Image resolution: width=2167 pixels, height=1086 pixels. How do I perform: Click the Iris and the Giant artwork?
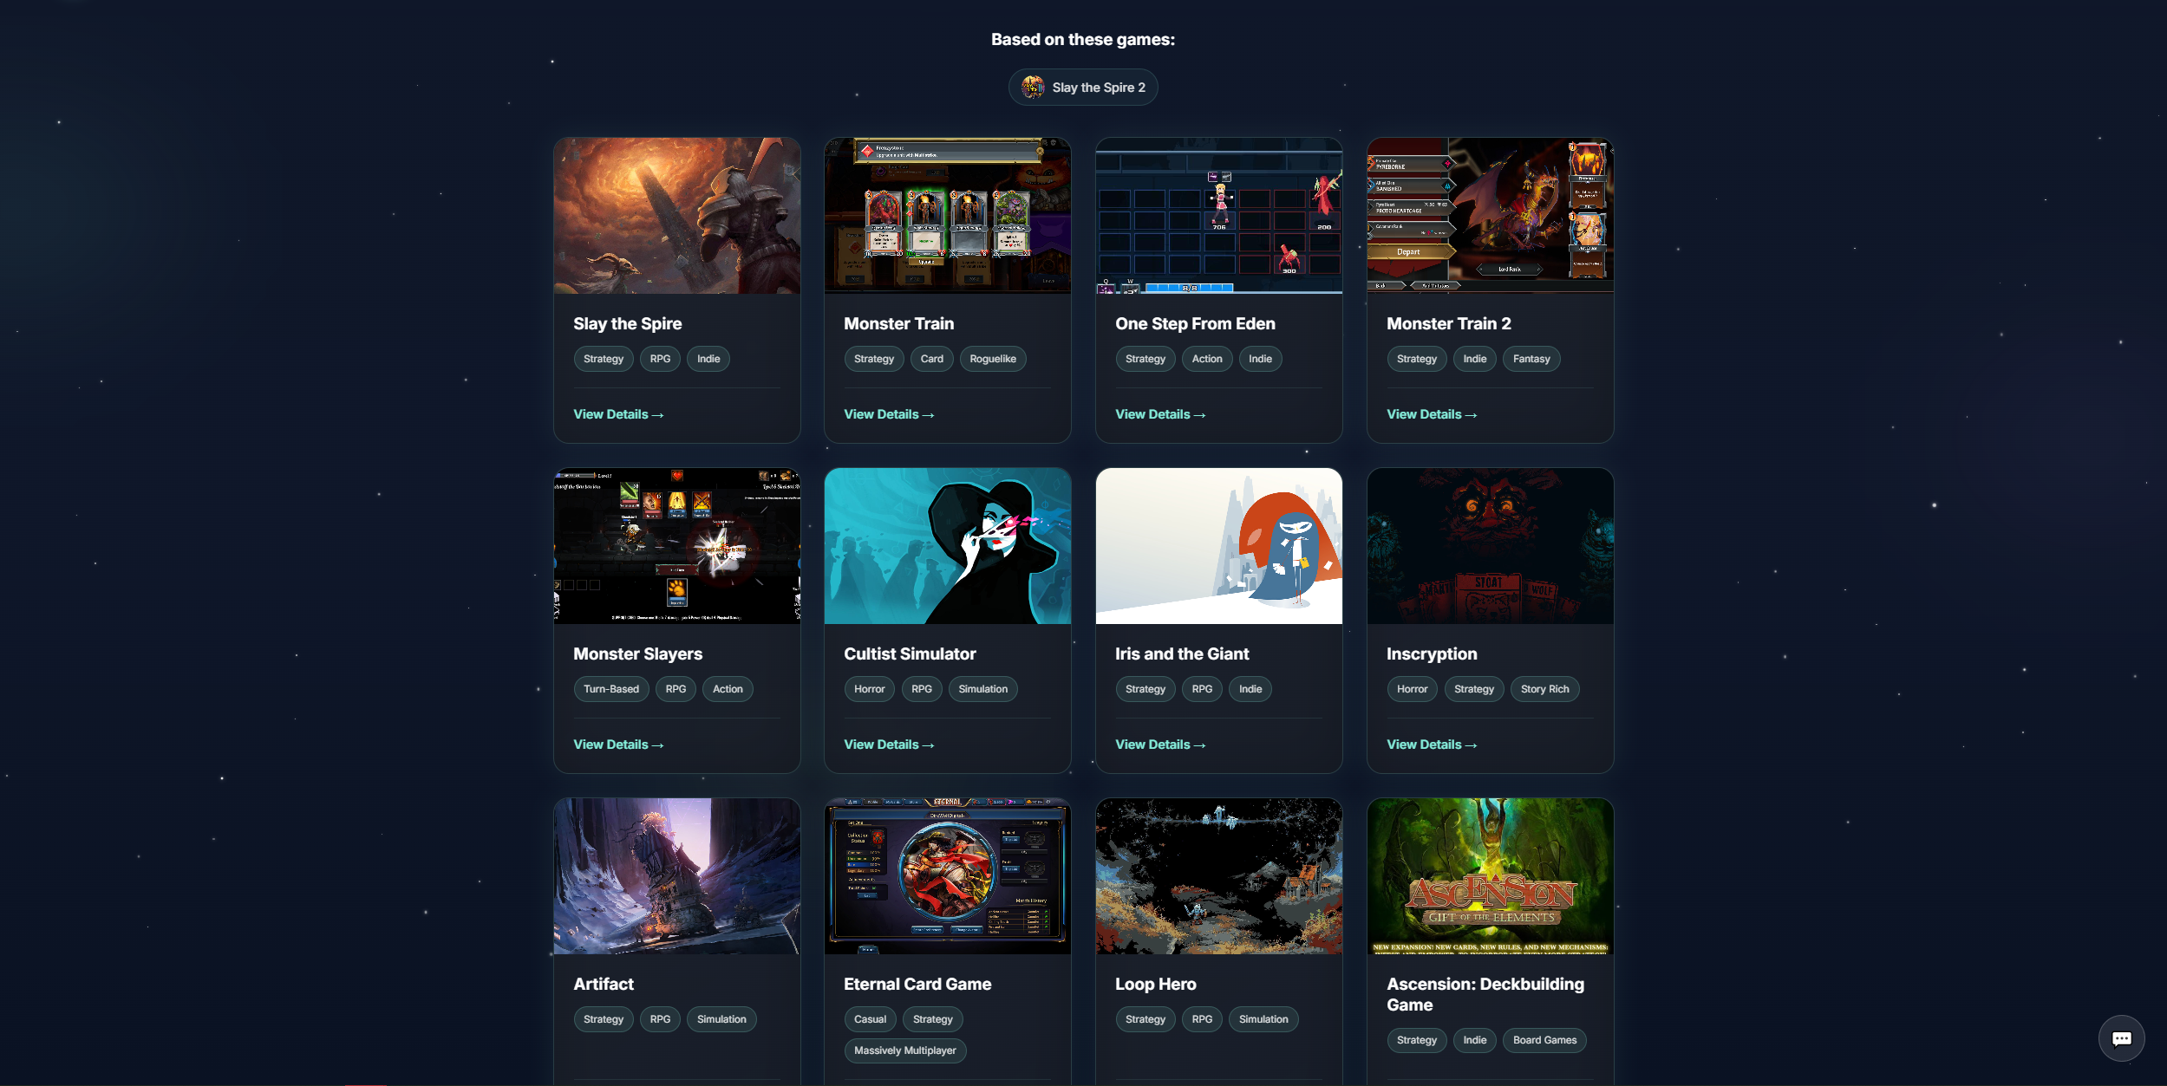pyautogui.click(x=1217, y=545)
